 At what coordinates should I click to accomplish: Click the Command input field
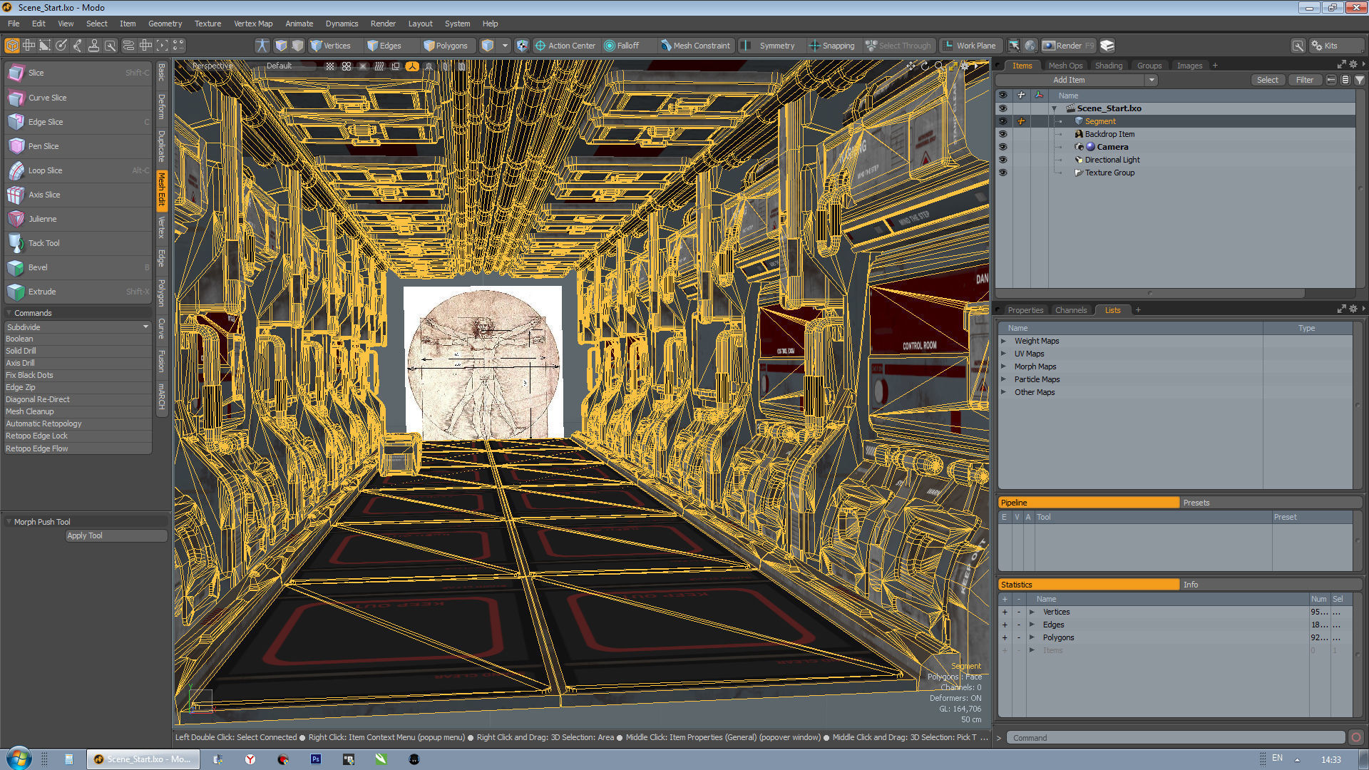[1176, 738]
